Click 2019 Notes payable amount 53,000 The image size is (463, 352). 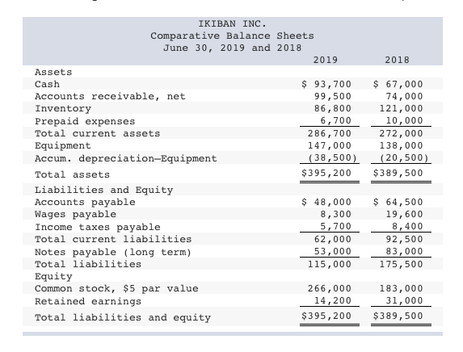333,251
